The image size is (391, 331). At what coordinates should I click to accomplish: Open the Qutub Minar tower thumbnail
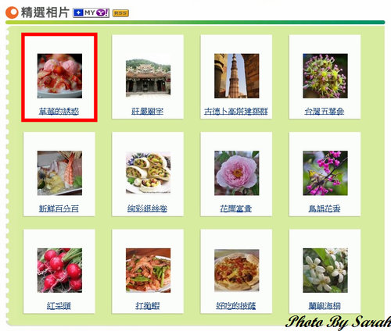pos(237,76)
